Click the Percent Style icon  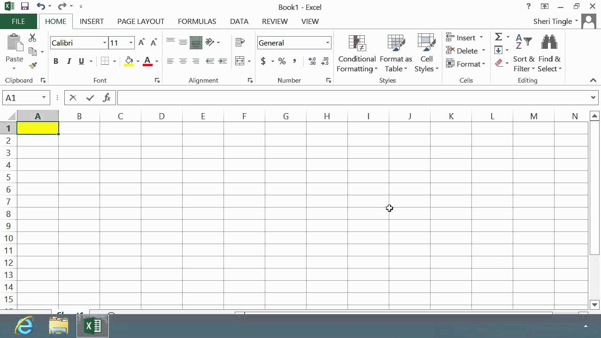tap(282, 61)
